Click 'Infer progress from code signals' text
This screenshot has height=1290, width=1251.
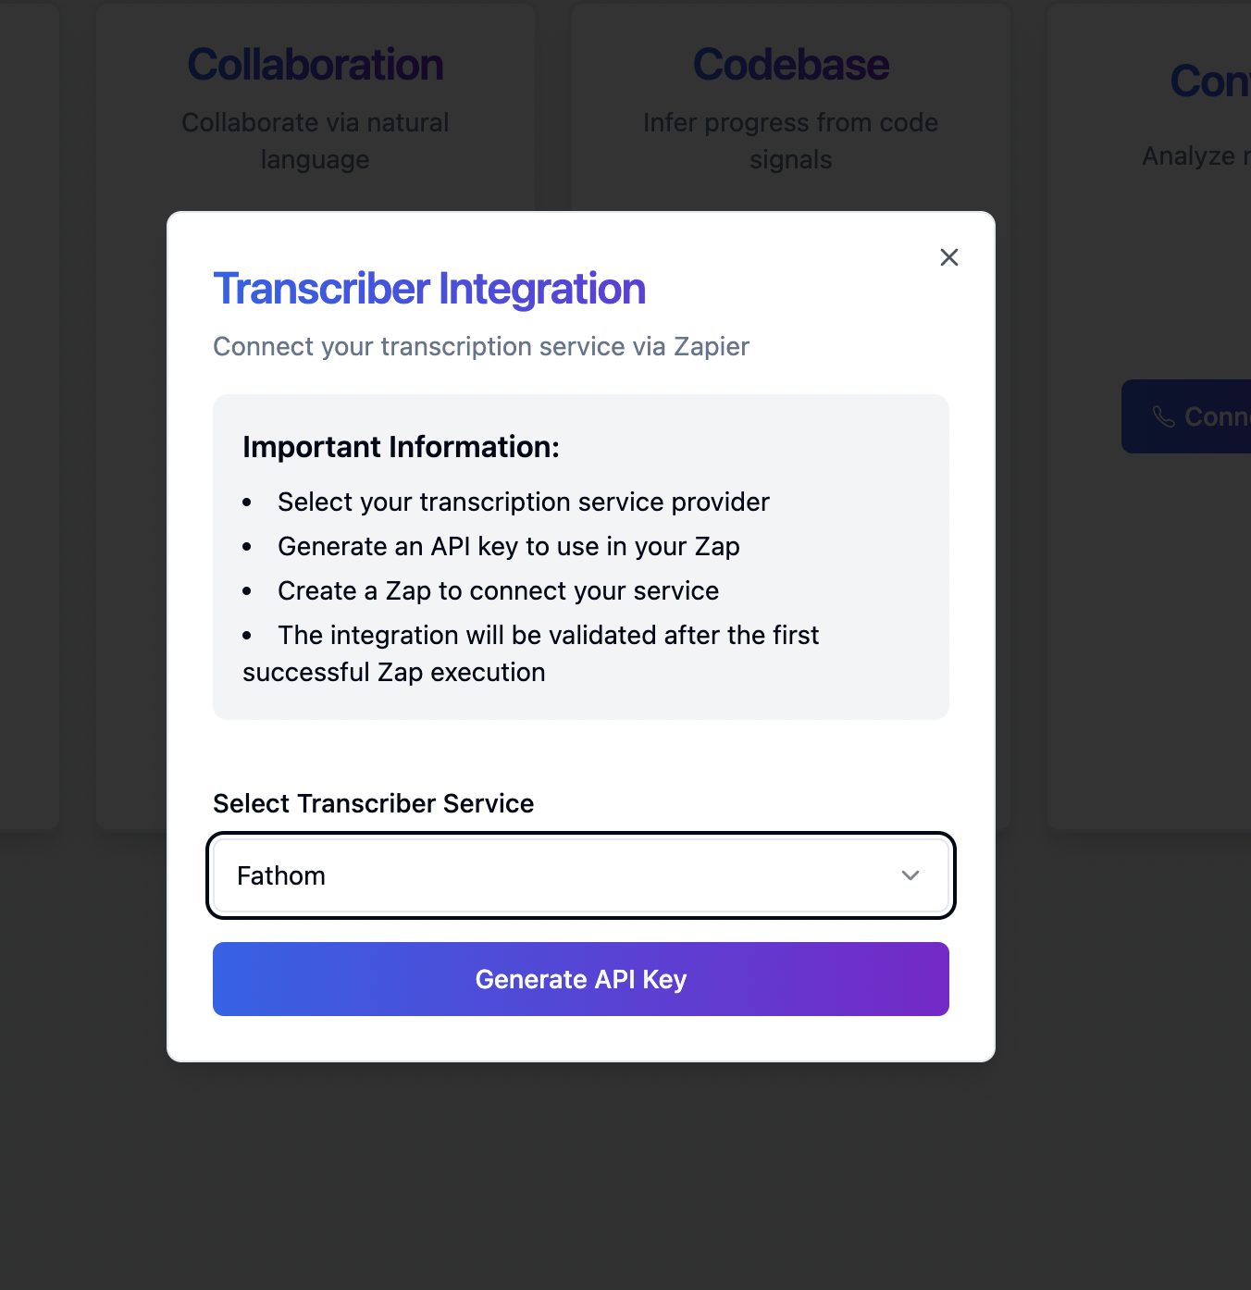(791, 141)
